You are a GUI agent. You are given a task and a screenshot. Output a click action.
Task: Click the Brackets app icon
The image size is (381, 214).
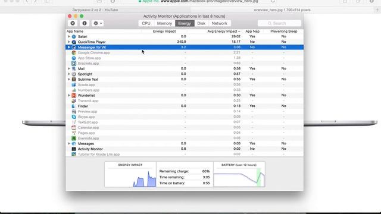(74, 64)
